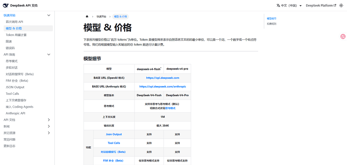Viewport: 347px width, 165px height.
Task: Open the Tool Calls table link
Action: point(114,143)
